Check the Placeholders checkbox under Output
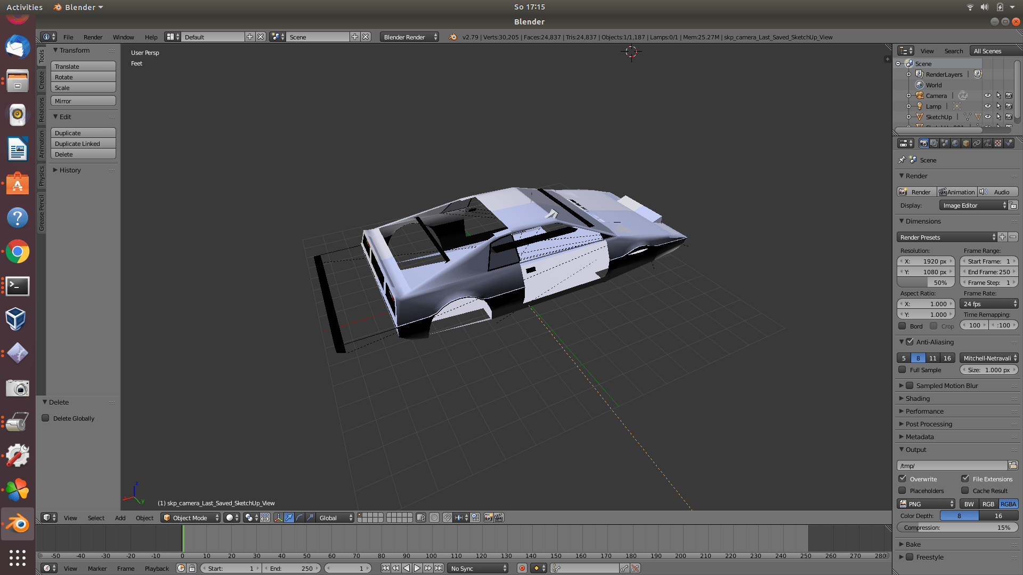This screenshot has height=575, width=1023. coord(902,491)
